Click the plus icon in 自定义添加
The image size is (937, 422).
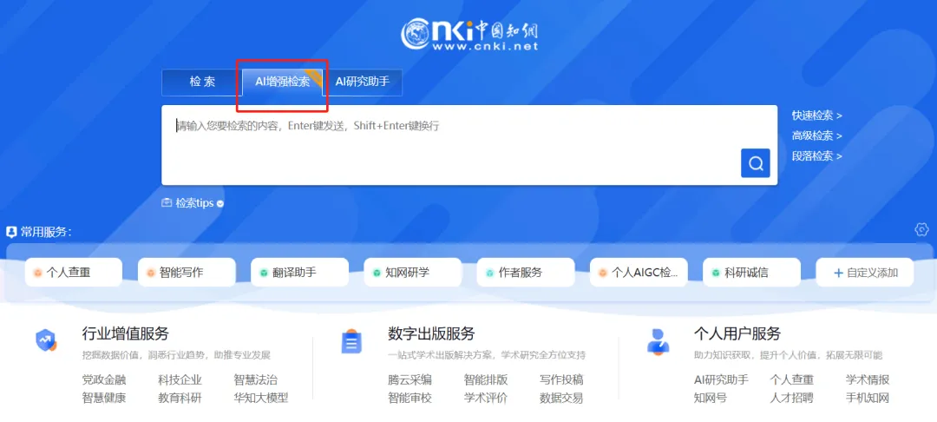pyautogui.click(x=838, y=274)
